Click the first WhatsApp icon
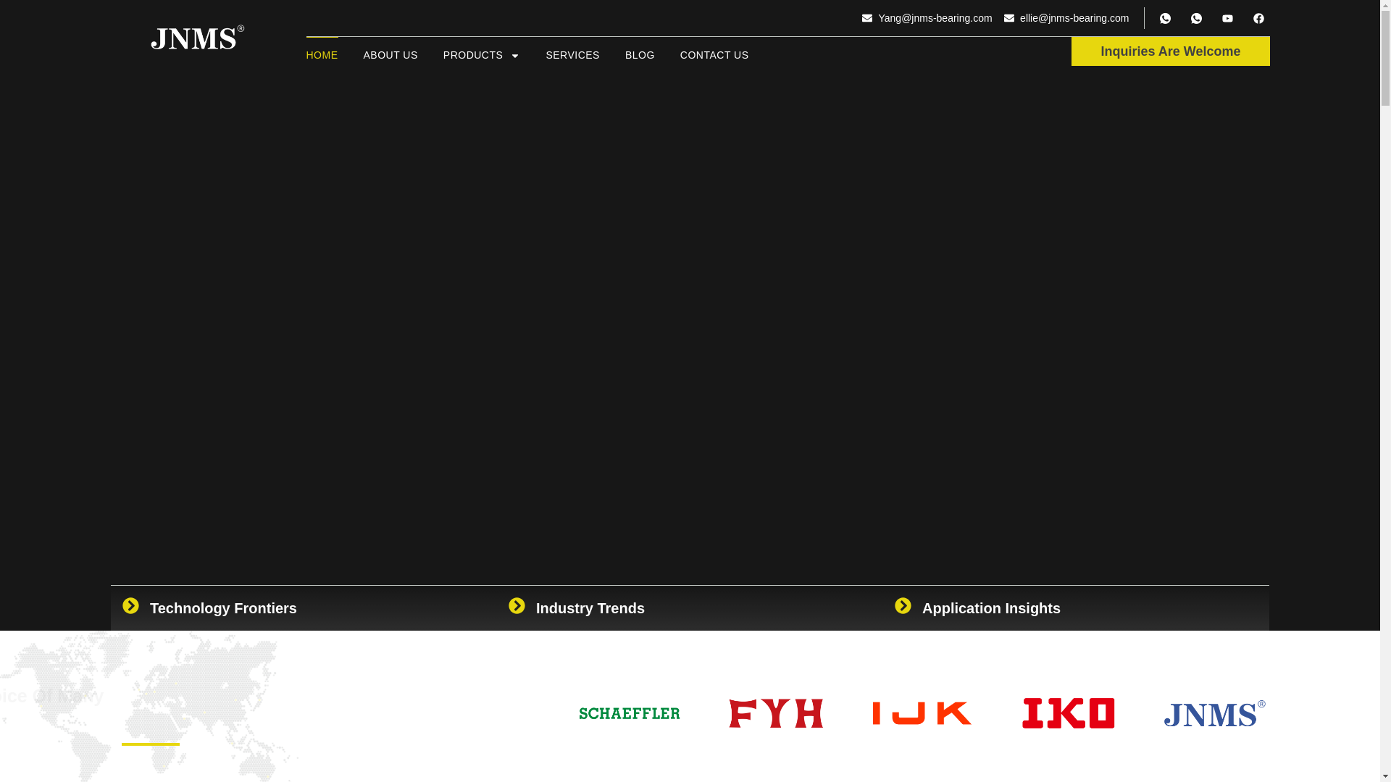The image size is (1391, 782). pyautogui.click(x=1165, y=19)
